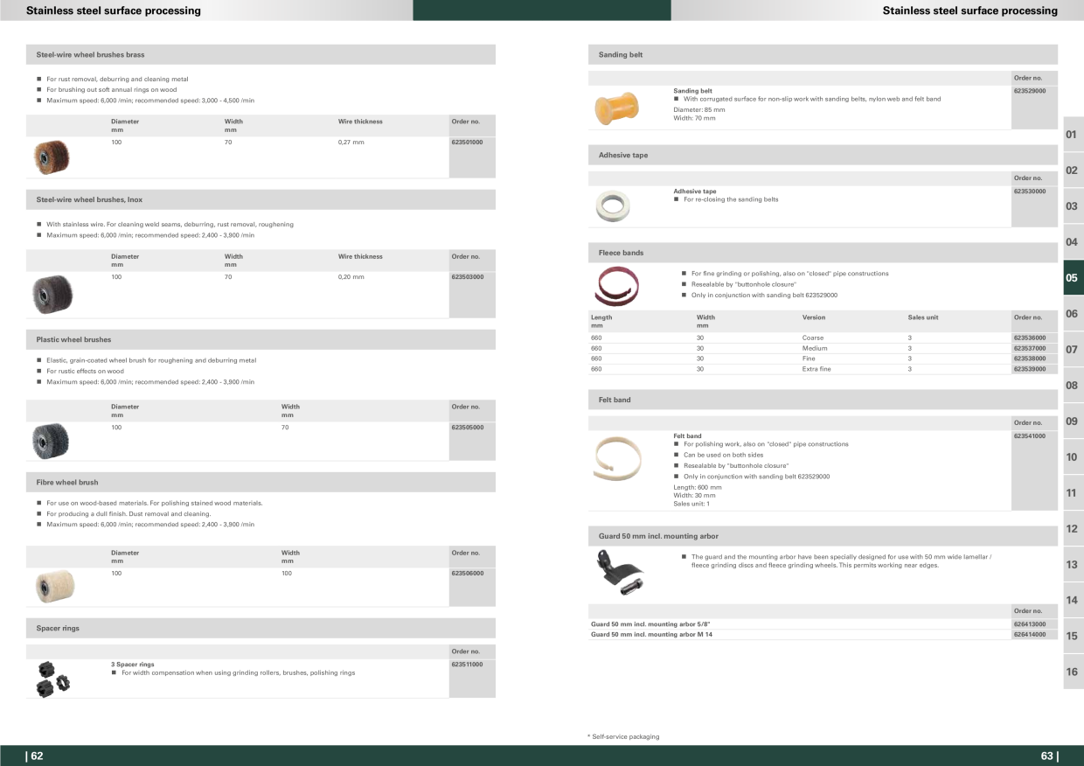Click the 'Self-service packaging' footnote
The height and width of the screenshot is (766, 1084).
pos(623,736)
